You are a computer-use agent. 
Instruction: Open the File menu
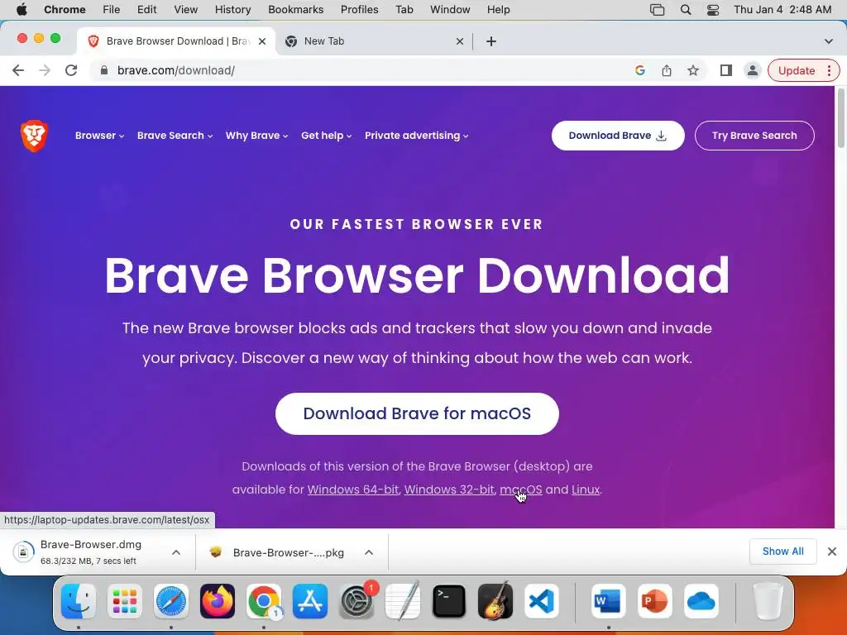tap(112, 10)
